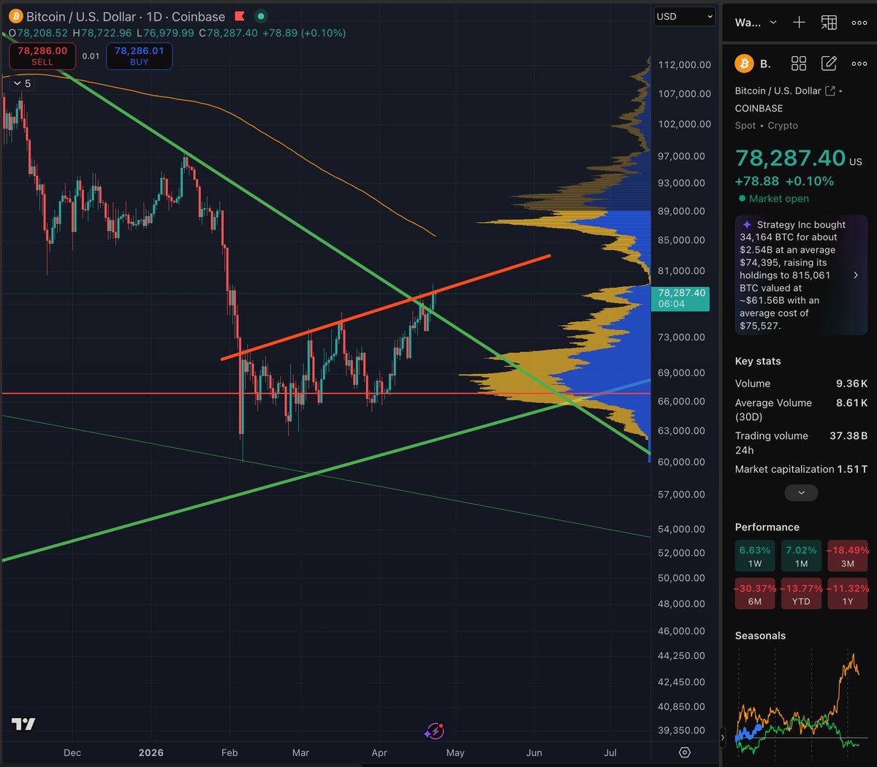Click the current price label 78,287.40 on the scale
This screenshot has height=767, width=877.
point(680,298)
